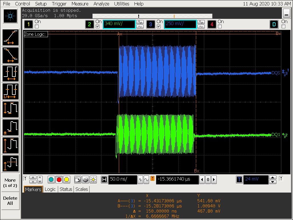The image size is (293, 220).
Task: Open the Trigger menu
Action: coord(59,4)
